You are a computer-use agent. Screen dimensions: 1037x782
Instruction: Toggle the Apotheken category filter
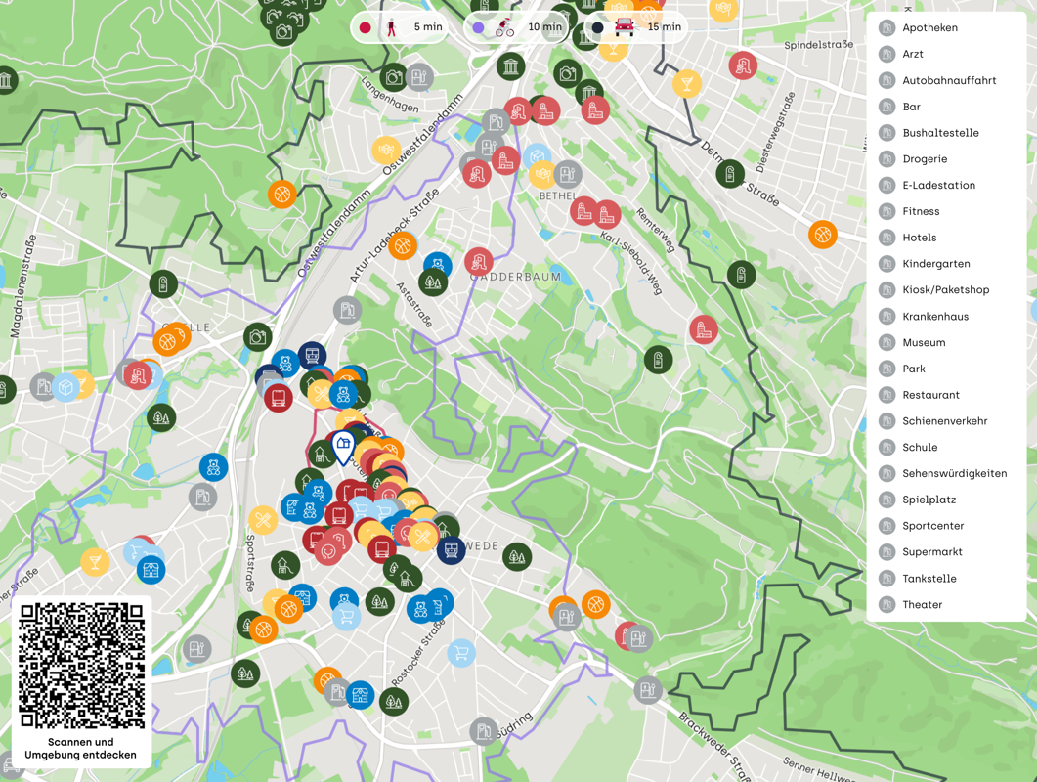(x=929, y=28)
